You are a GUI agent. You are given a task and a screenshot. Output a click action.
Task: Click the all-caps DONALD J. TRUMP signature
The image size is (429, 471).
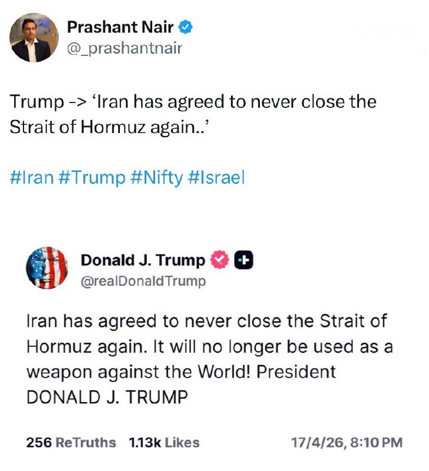click(x=107, y=397)
